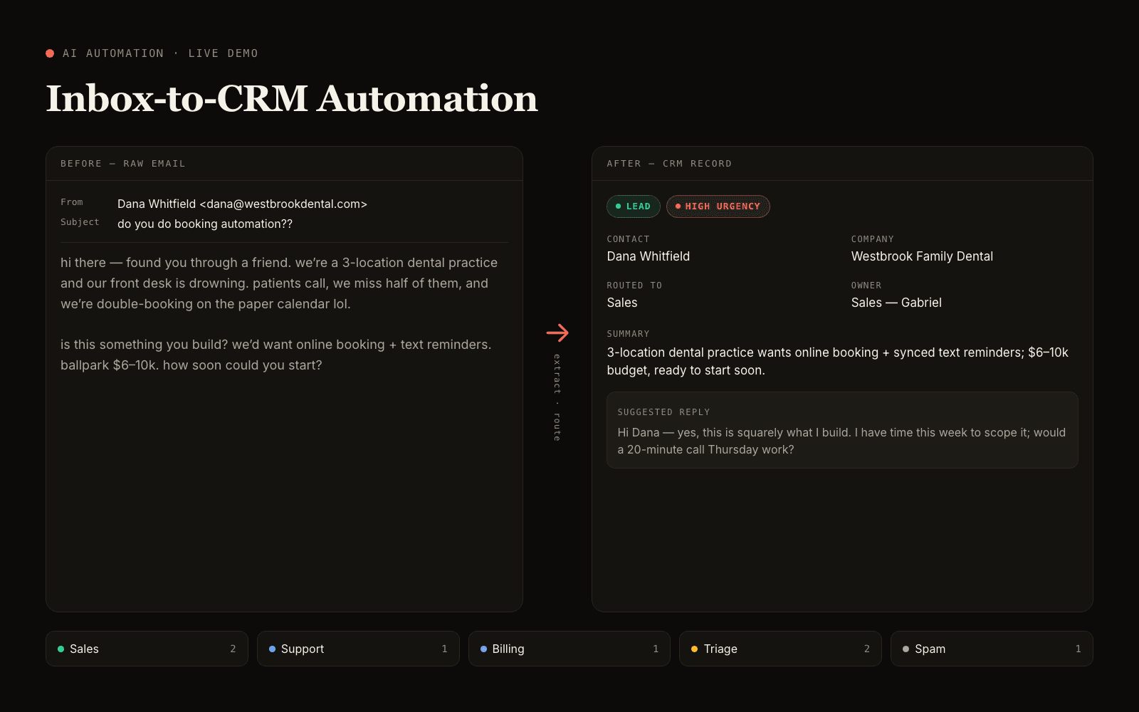Open the Spam category tab

click(992, 649)
